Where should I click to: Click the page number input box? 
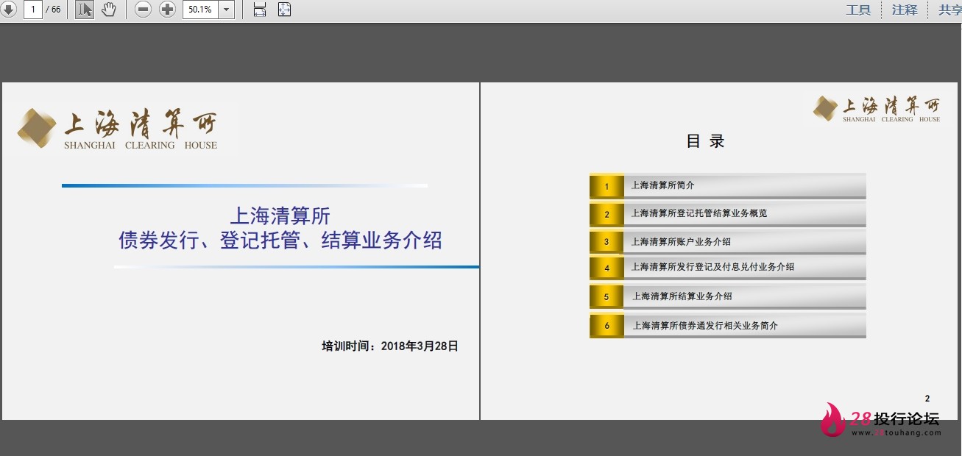coord(32,10)
